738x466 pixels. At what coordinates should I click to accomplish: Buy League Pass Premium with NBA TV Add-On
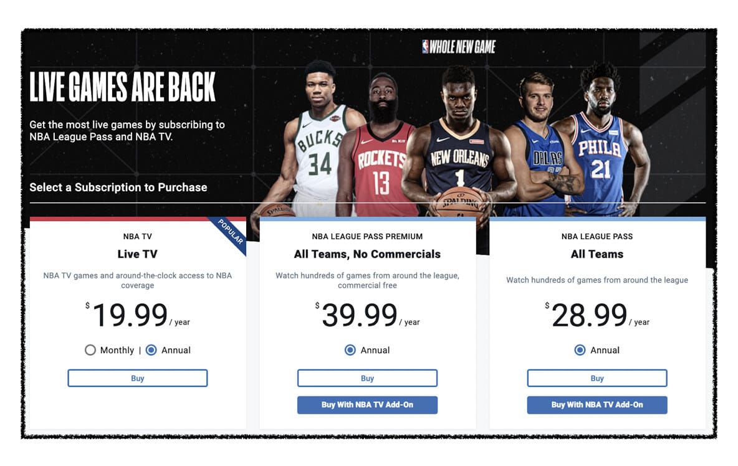coord(367,405)
